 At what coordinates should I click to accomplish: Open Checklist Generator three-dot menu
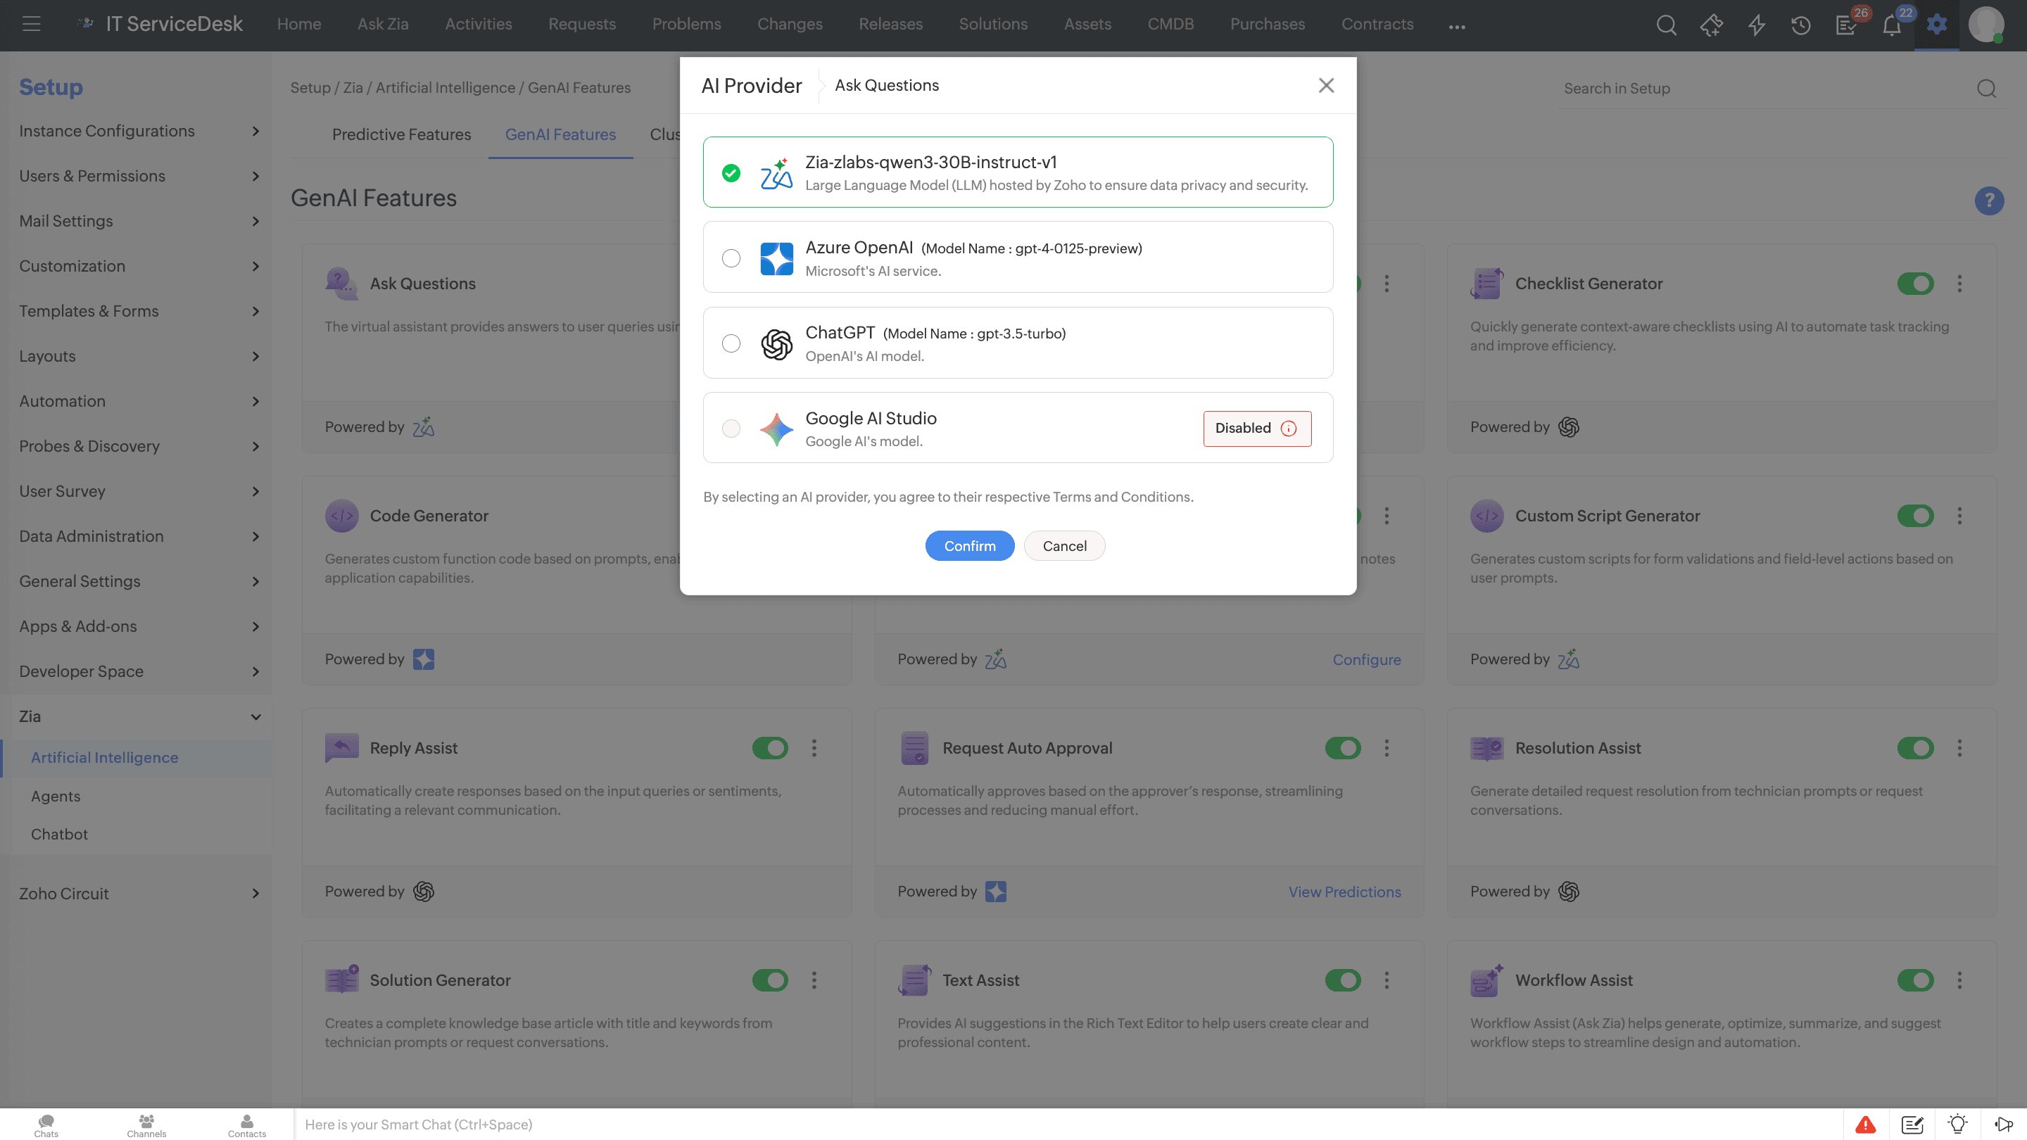coord(1959,283)
